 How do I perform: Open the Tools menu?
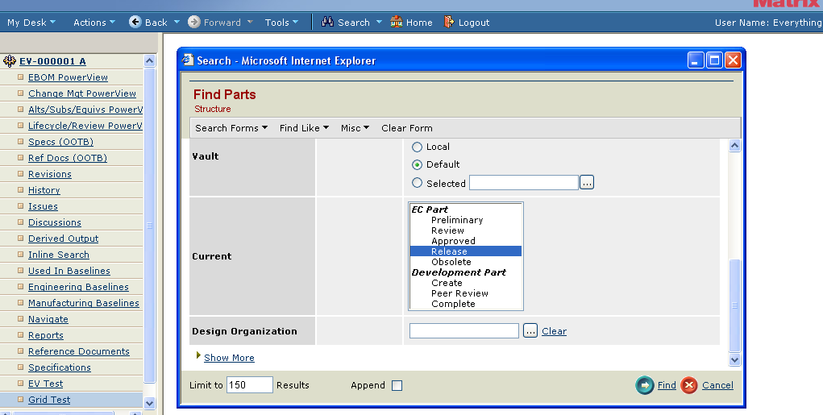coord(281,23)
